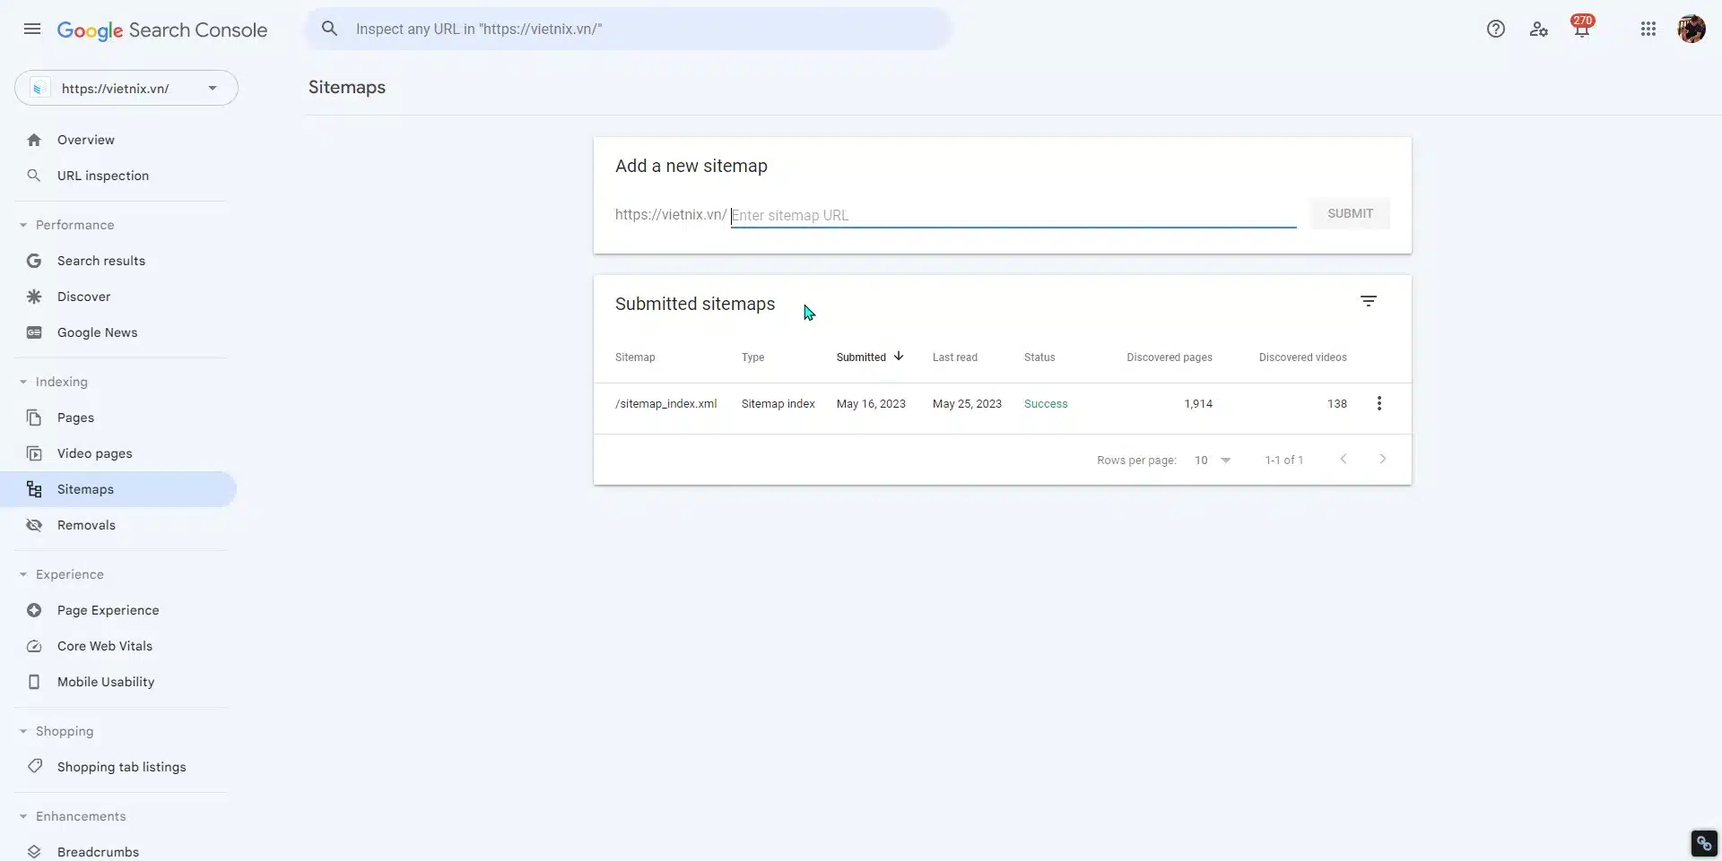This screenshot has width=1722, height=861.
Task: Go to next page of sitemaps
Action: pos(1383,459)
